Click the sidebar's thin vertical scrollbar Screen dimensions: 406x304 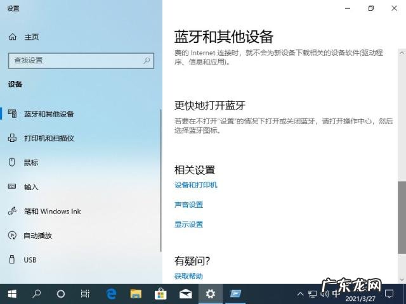click(x=160, y=180)
